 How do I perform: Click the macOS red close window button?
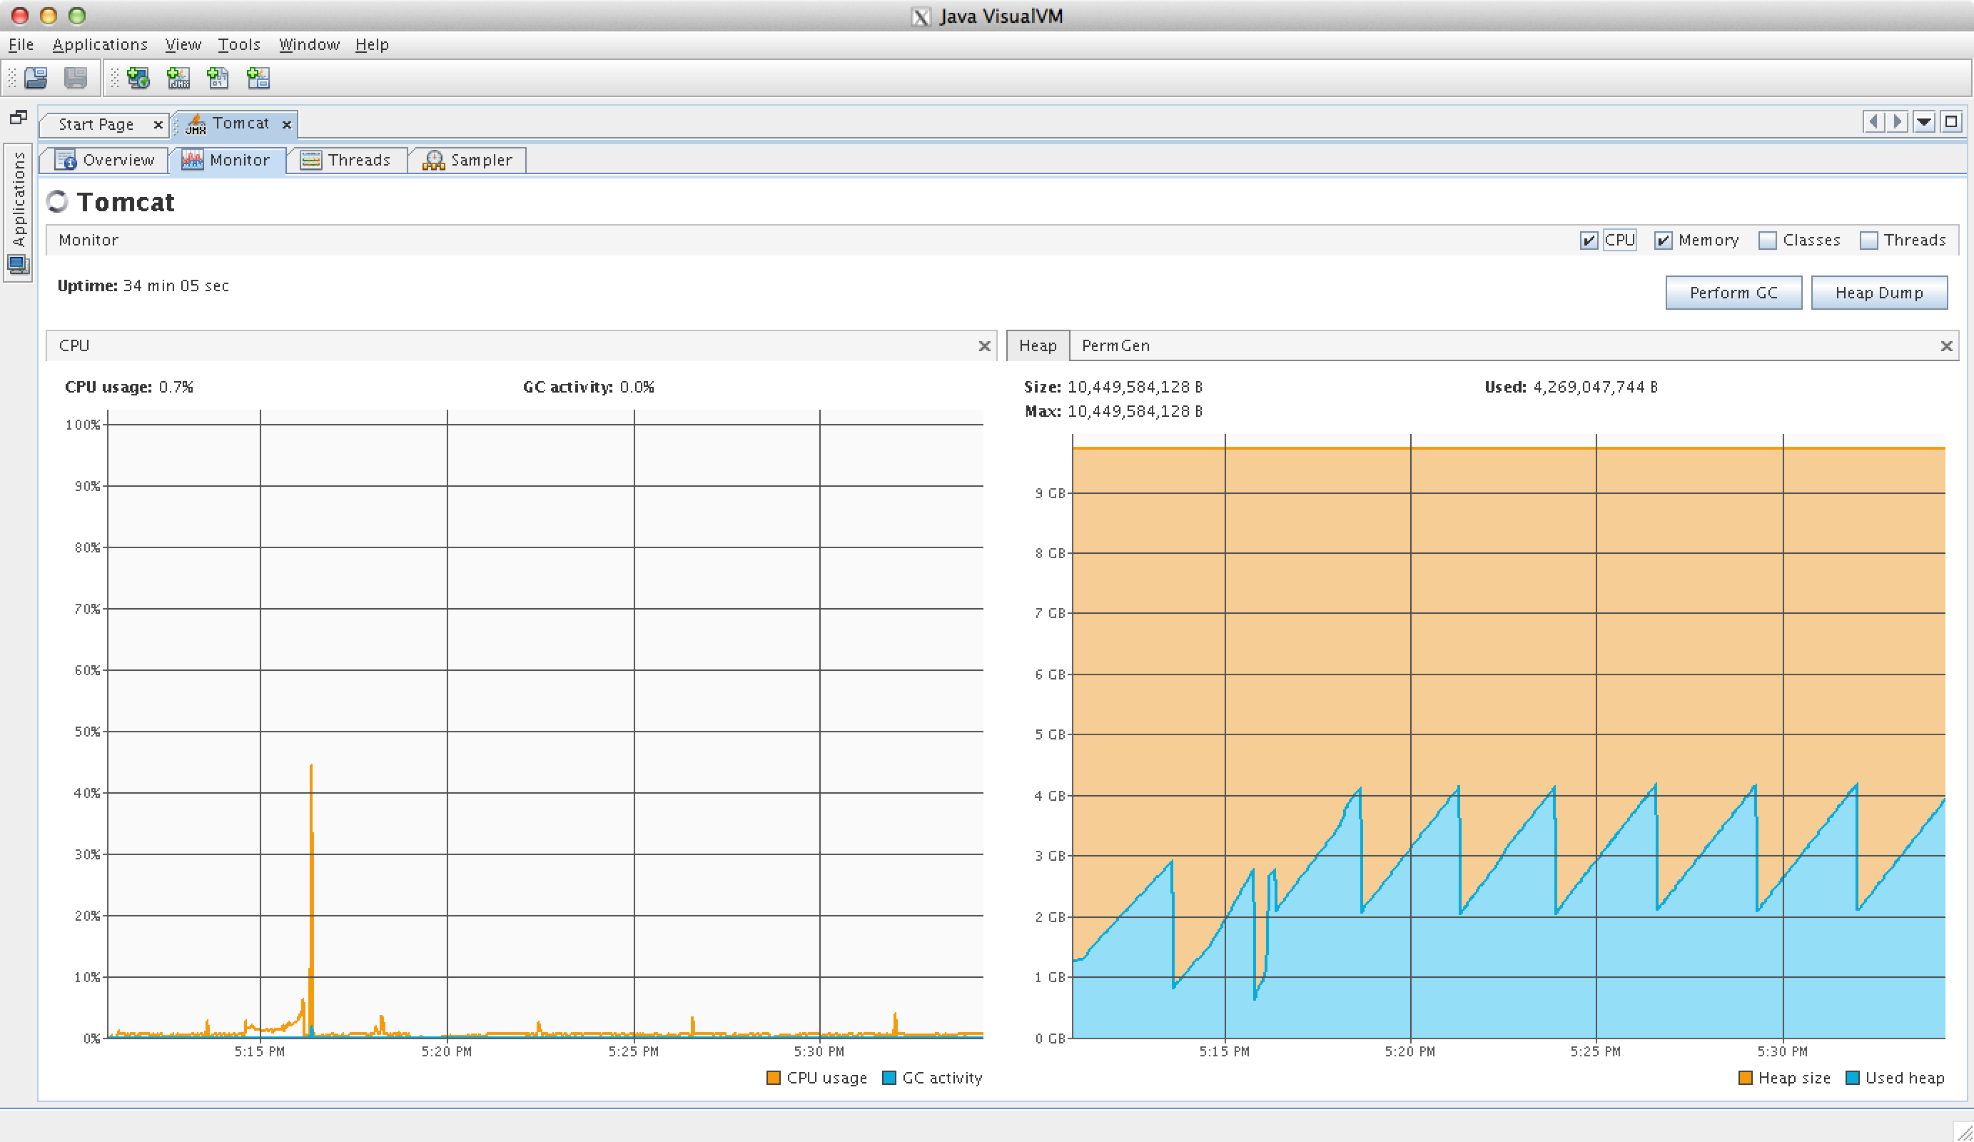(x=21, y=16)
